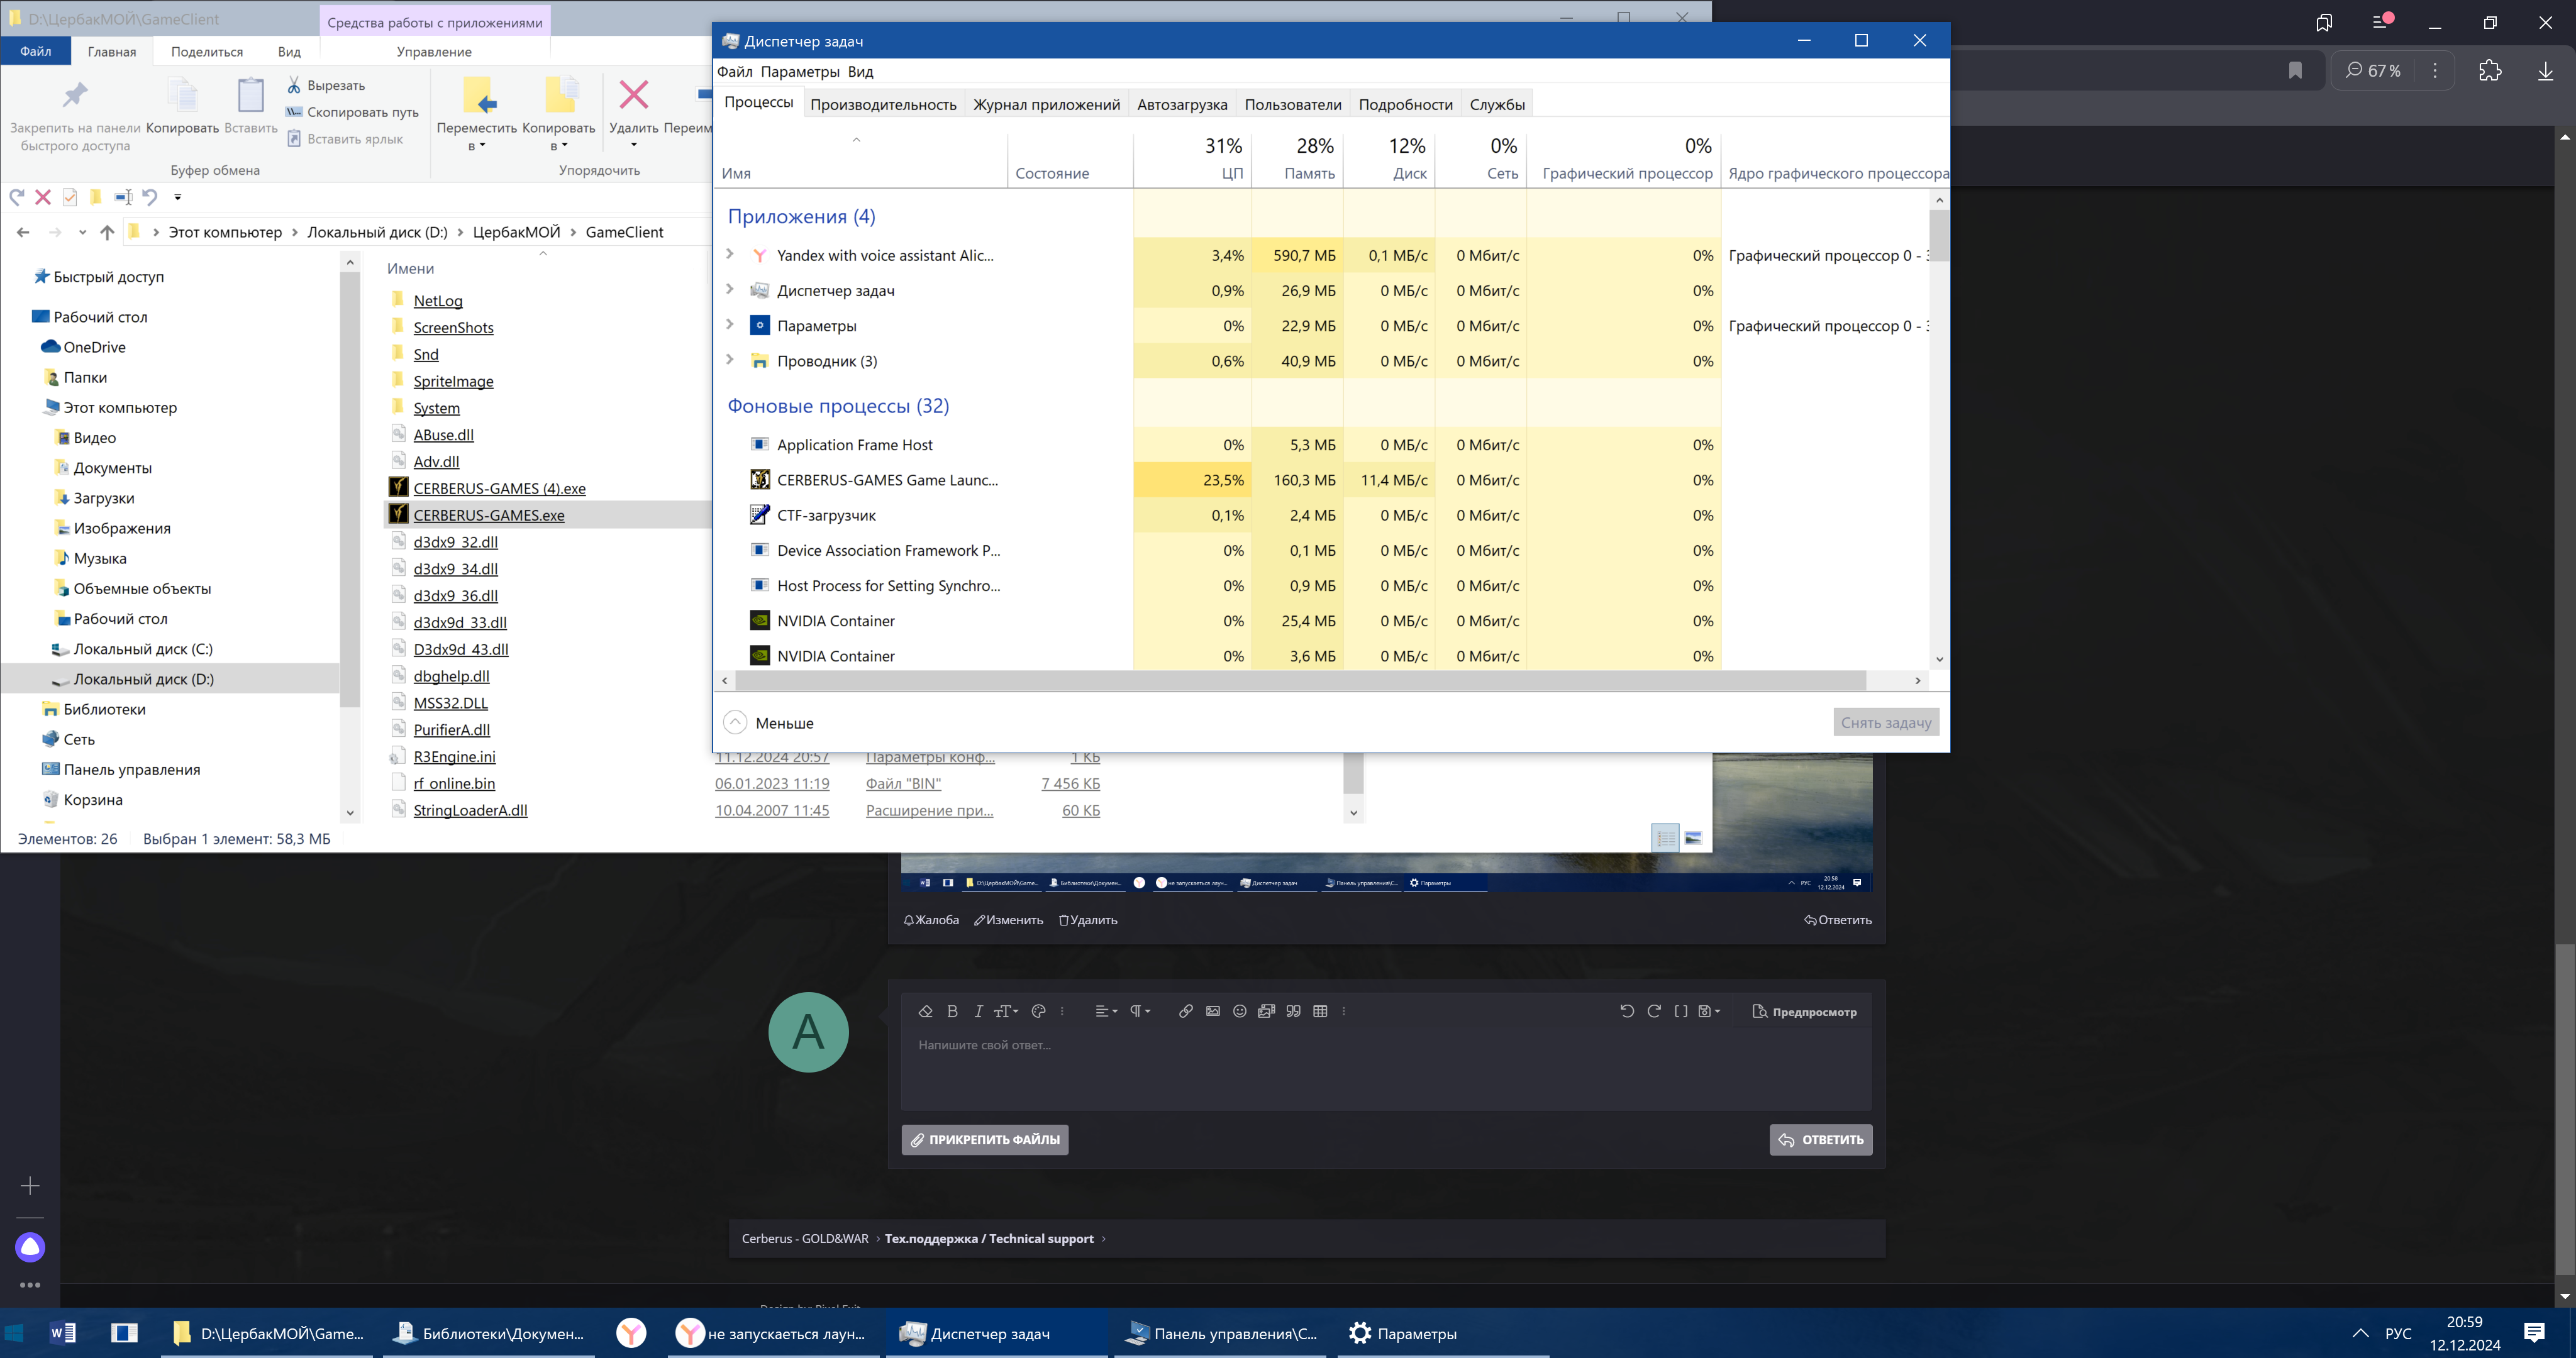Viewport: 2576px width, 1358px height.
Task: Insert an image via the picture icon
Action: tap(1212, 1011)
